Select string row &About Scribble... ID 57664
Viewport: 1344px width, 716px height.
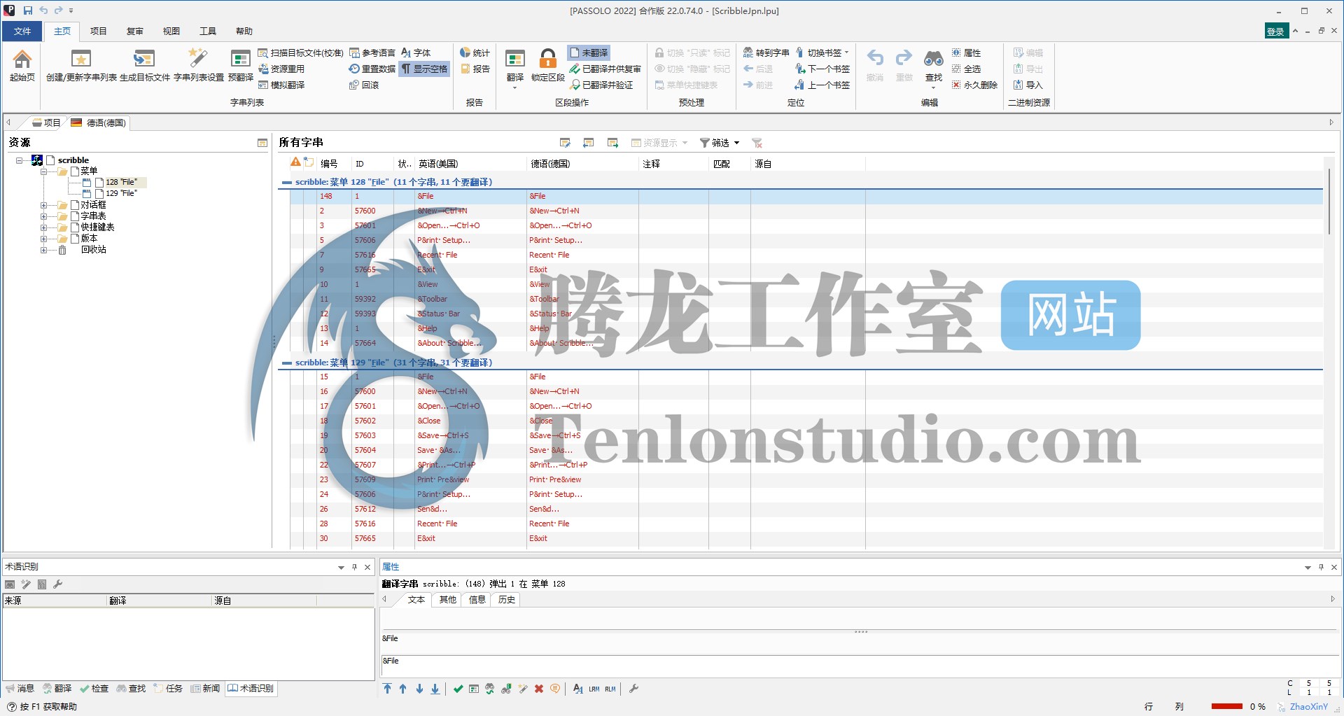click(x=806, y=343)
